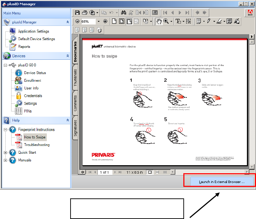Image resolution: width=256 pixels, height=219 pixels.
Task: Collapse the plusId Manager section chevron
Action: coord(68,22)
